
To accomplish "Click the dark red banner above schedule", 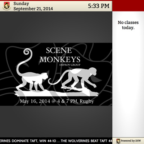I will pos(128,6).
